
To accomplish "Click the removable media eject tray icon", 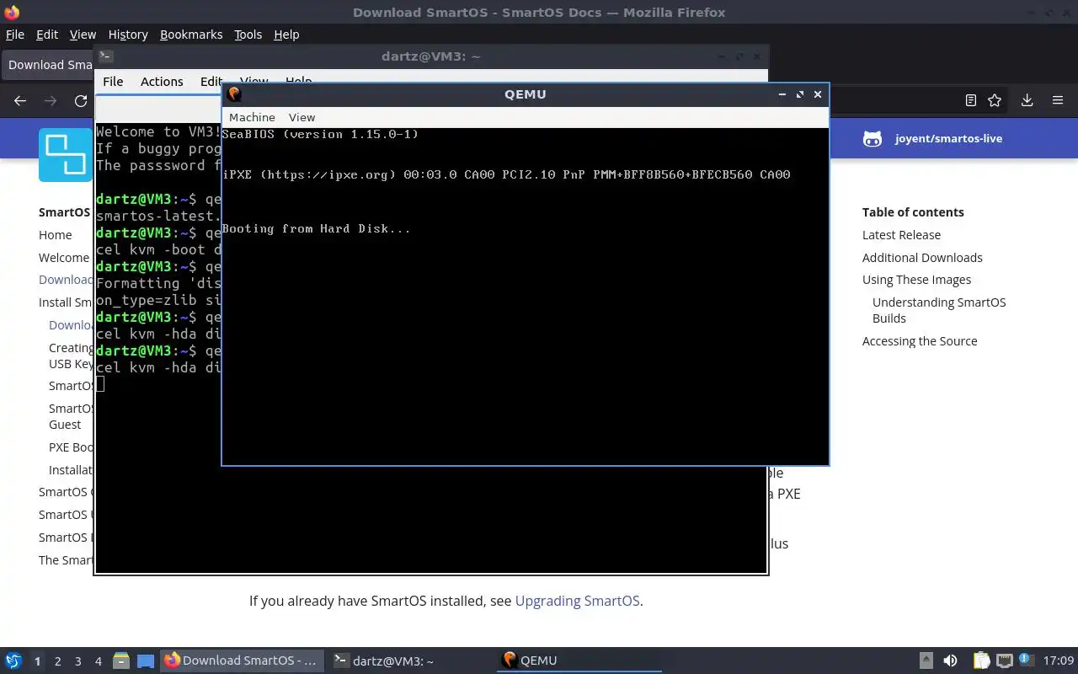I will (x=926, y=661).
